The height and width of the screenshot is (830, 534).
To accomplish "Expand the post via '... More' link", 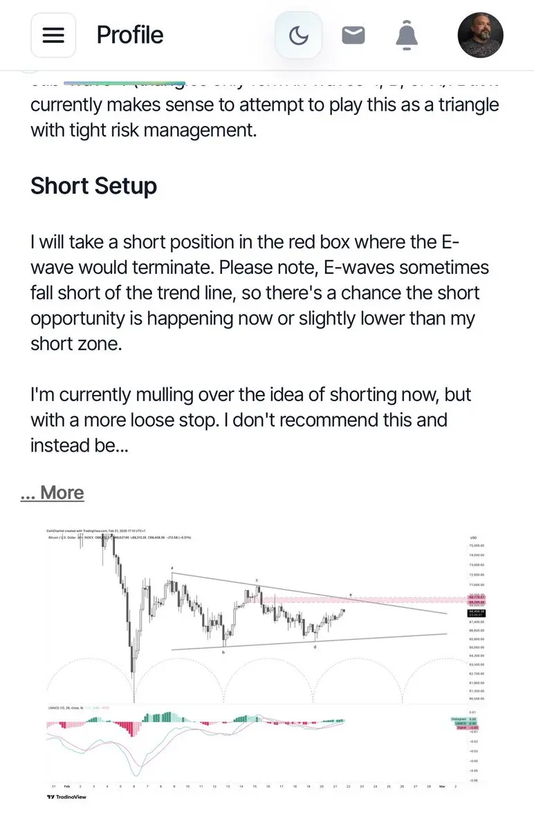I will [53, 492].
